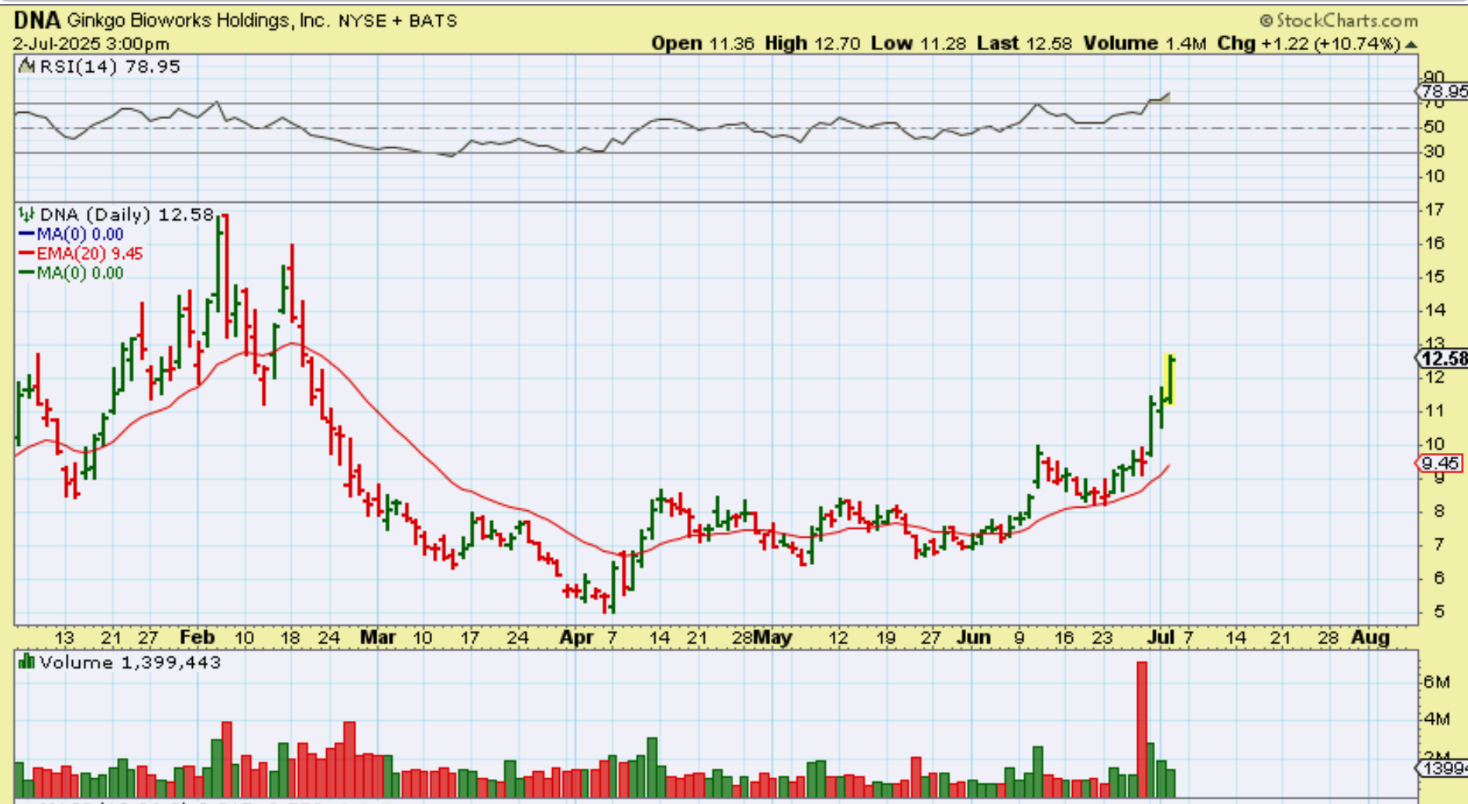Click the Feb label on date axis
1468x804 pixels.
tap(196, 637)
